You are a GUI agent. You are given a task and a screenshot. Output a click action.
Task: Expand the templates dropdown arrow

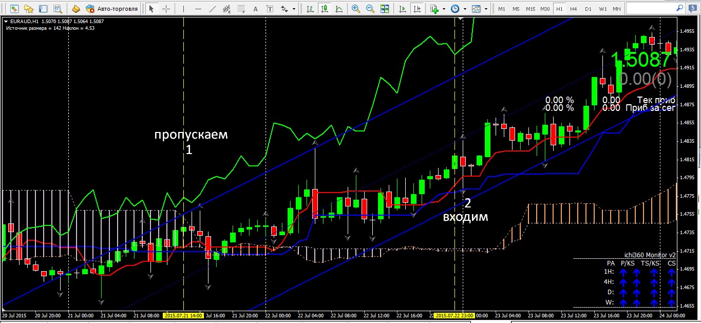click(x=485, y=9)
